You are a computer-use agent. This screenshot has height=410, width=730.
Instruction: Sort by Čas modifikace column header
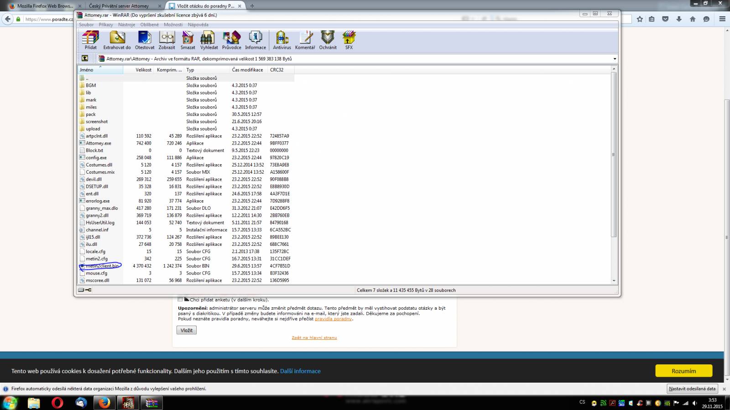248,70
